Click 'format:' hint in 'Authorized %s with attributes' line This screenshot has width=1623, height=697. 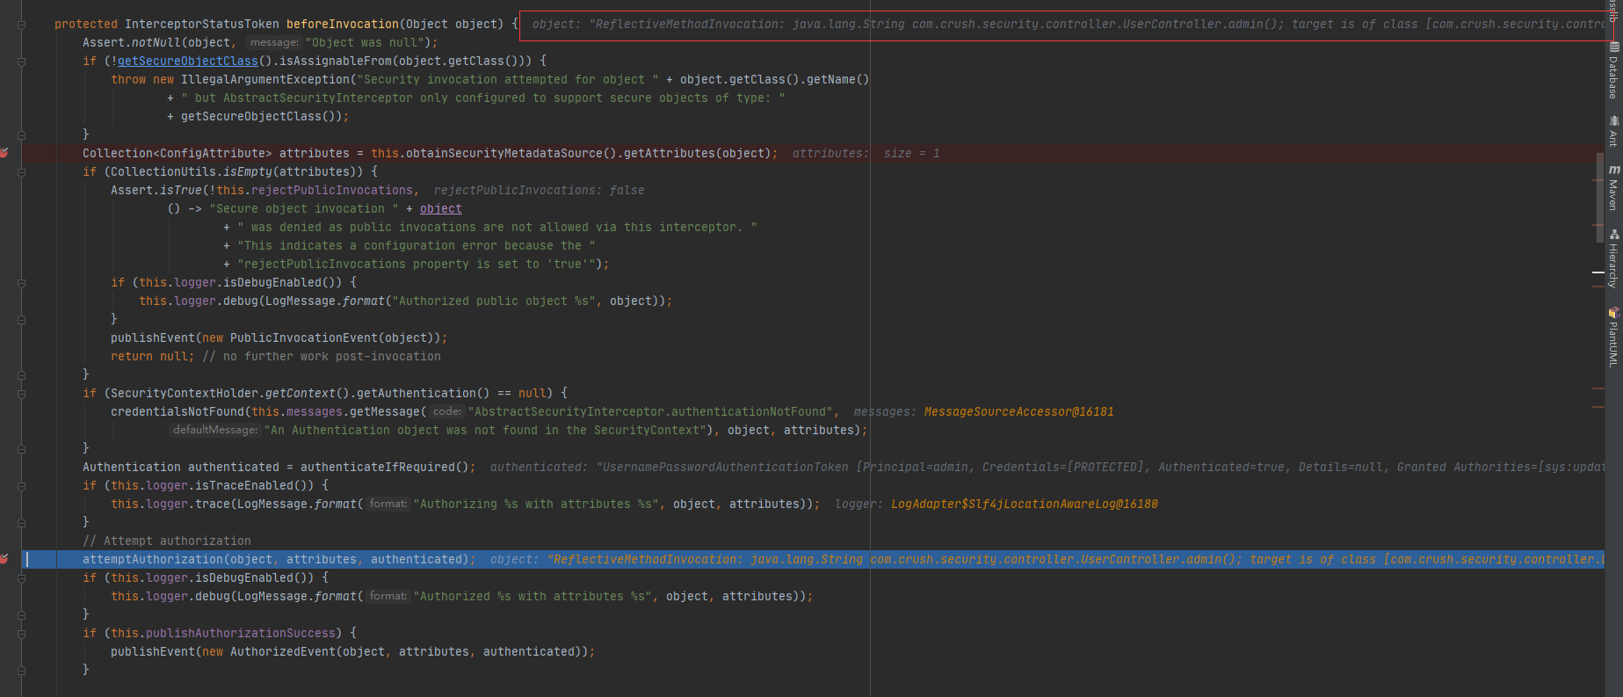coord(388,596)
